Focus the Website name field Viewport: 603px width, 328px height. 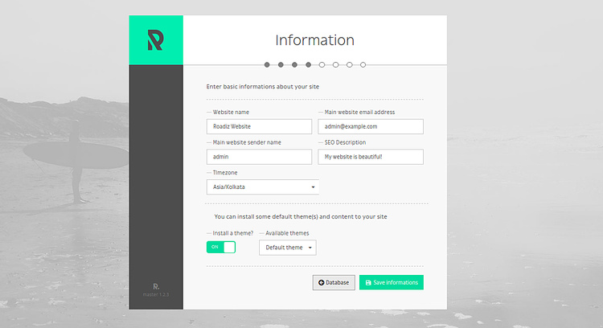pos(259,126)
